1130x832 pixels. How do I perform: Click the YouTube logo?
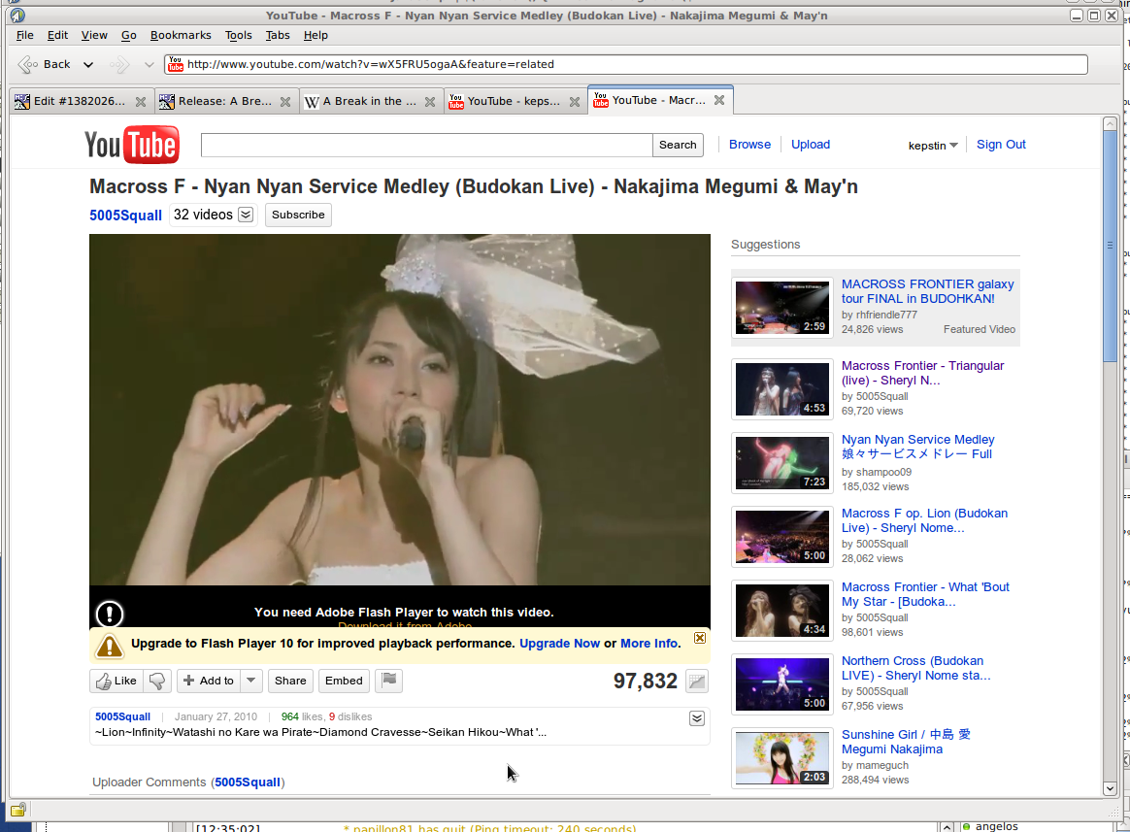click(x=132, y=145)
